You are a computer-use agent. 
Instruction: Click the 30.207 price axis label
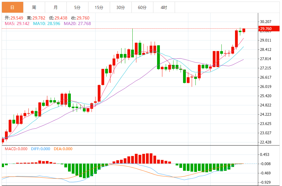(266, 22)
